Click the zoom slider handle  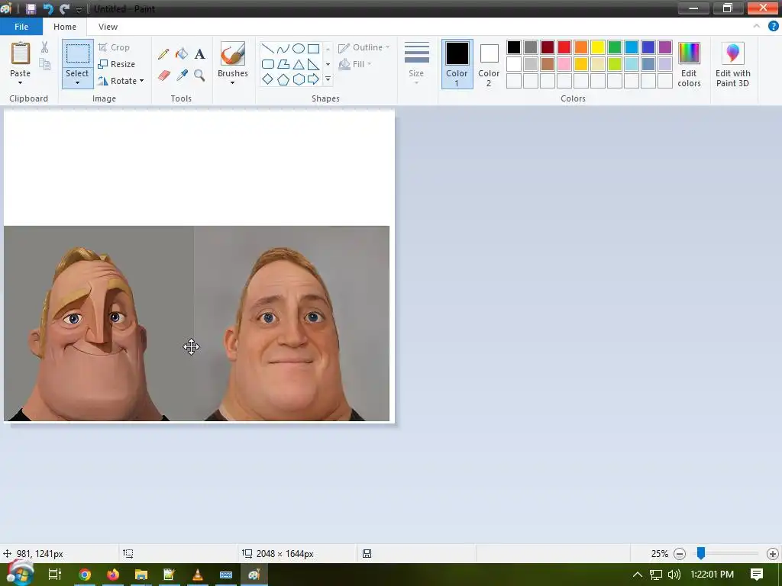701,553
